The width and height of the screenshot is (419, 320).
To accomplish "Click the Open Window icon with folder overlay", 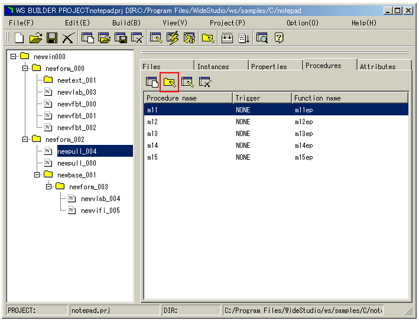I will (x=104, y=38).
